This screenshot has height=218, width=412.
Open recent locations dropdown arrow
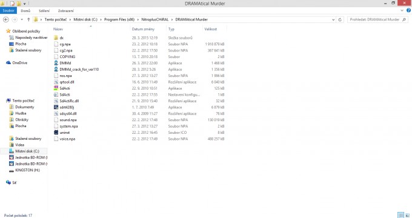point(22,19)
